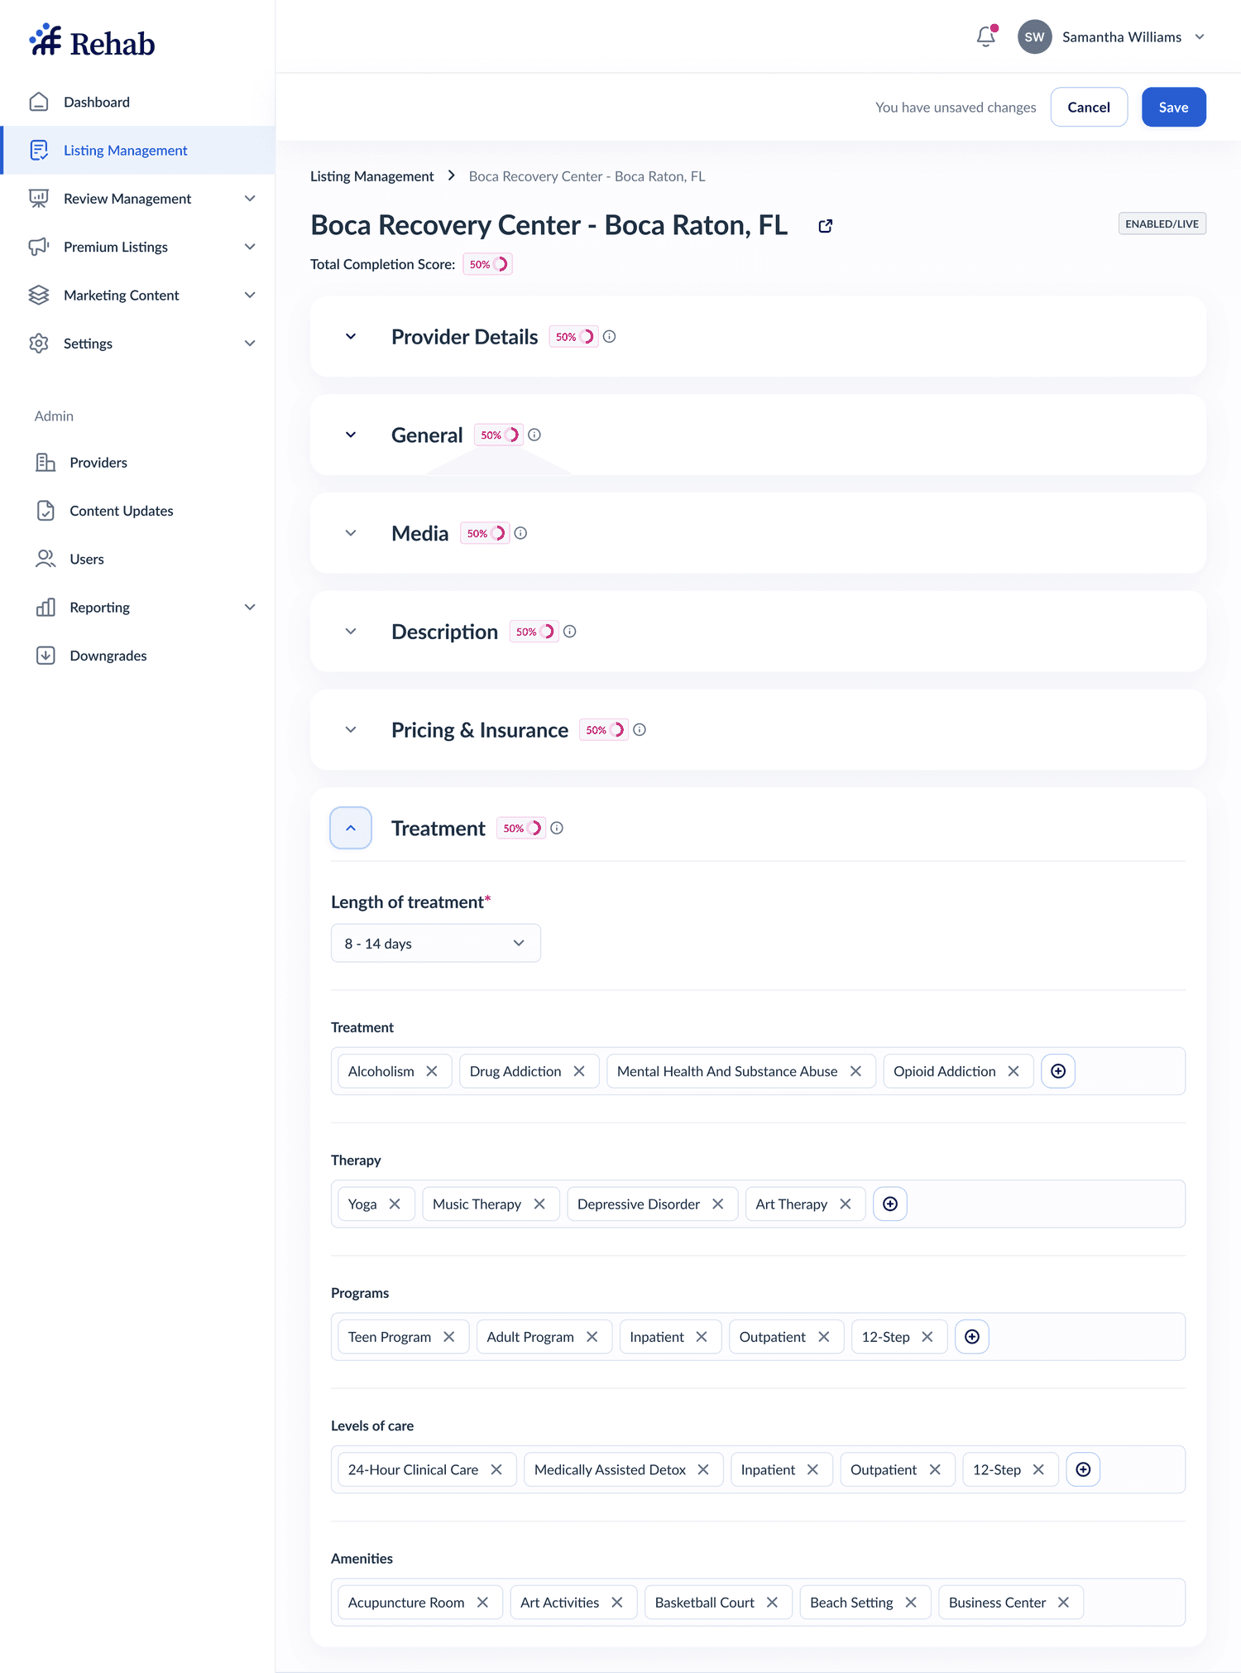The image size is (1241, 1673).
Task: Expand the Description section
Action: (351, 632)
